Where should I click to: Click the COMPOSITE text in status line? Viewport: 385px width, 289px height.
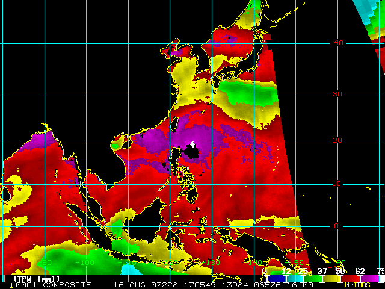point(67,285)
